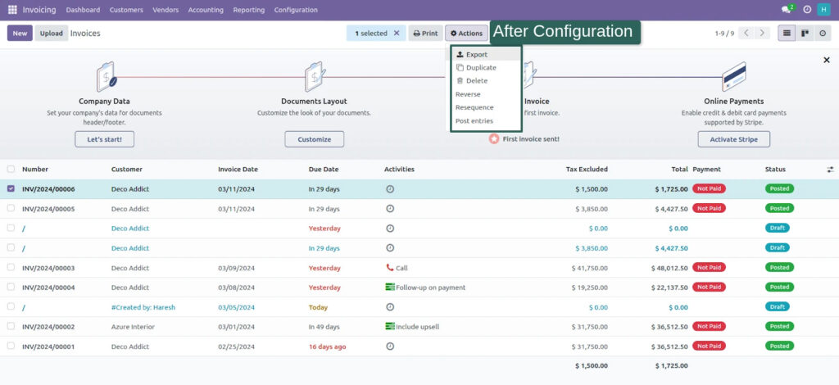
Task: Click phone Call activity icon on INV/2024/00003
Action: [390, 268]
